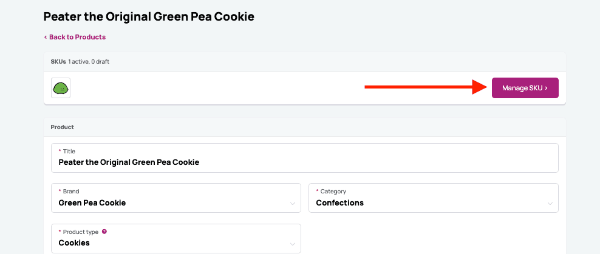Click the Category field label
The image size is (600, 254).
coord(333,192)
